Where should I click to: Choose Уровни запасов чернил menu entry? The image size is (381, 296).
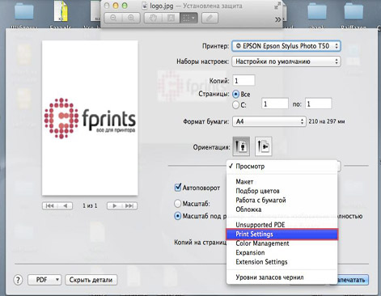[x=282, y=277]
